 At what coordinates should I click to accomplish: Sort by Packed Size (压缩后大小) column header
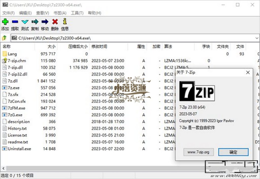point(73,47)
